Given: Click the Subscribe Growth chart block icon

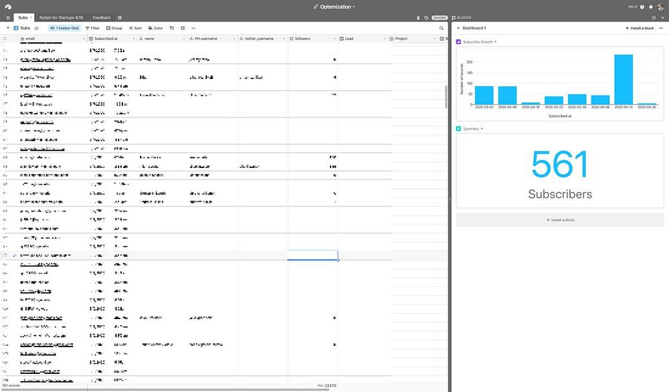Looking at the screenshot, I should coord(459,41).
